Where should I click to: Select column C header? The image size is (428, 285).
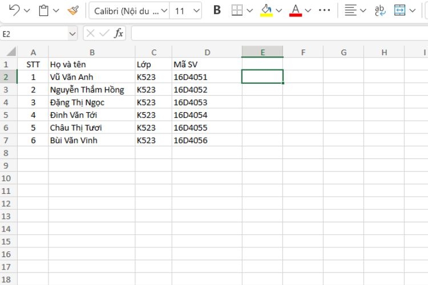tap(154, 52)
